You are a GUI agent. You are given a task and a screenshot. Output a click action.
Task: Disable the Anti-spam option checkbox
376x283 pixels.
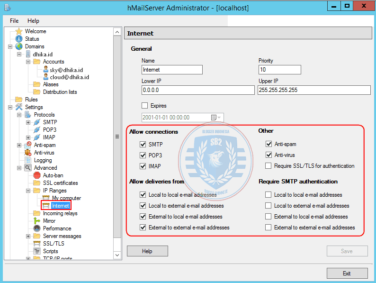269,144
